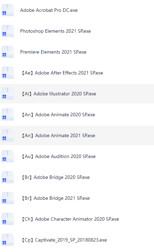The height and width of the screenshot is (252, 154).
Task: Click the Captivate 2019 installer icon
Action: pyautogui.click(x=8, y=240)
